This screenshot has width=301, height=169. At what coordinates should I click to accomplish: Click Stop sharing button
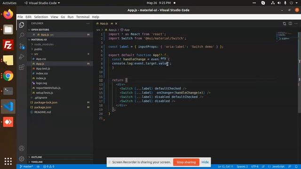tap(186, 162)
